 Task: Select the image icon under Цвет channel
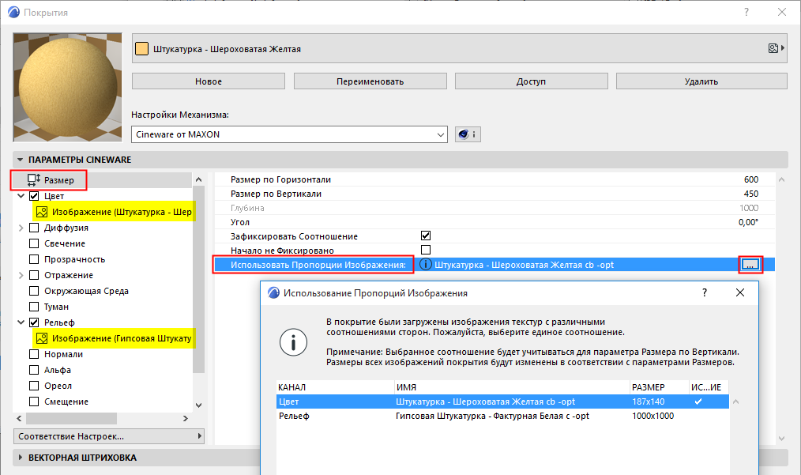click(42, 212)
